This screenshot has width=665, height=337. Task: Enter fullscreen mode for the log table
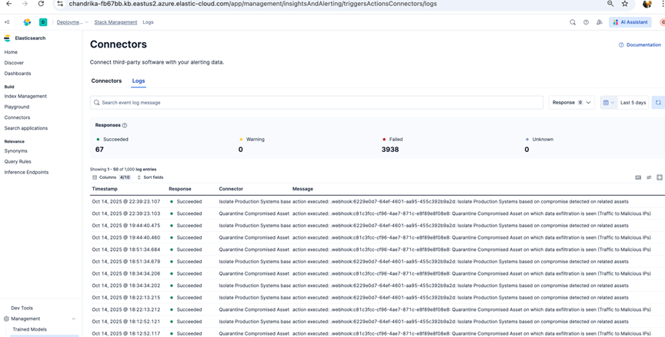(x=660, y=177)
